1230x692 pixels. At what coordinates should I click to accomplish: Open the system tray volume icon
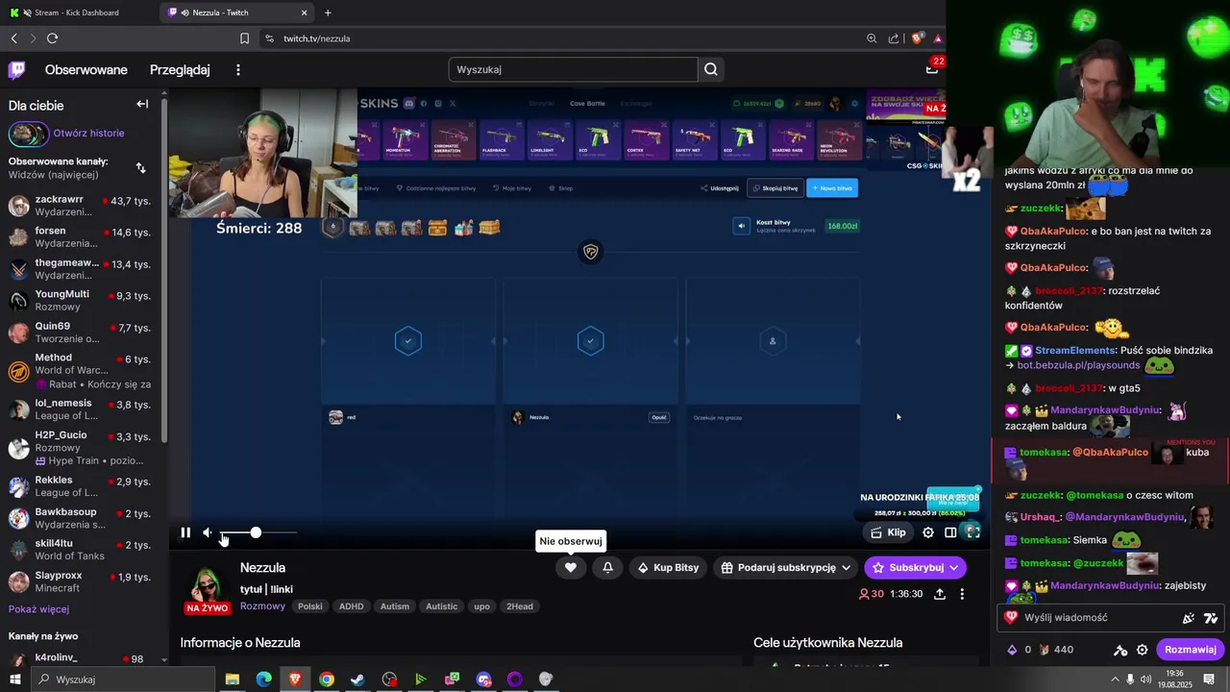1145,680
